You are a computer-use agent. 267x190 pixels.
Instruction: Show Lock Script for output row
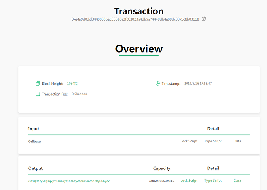coord(189,181)
